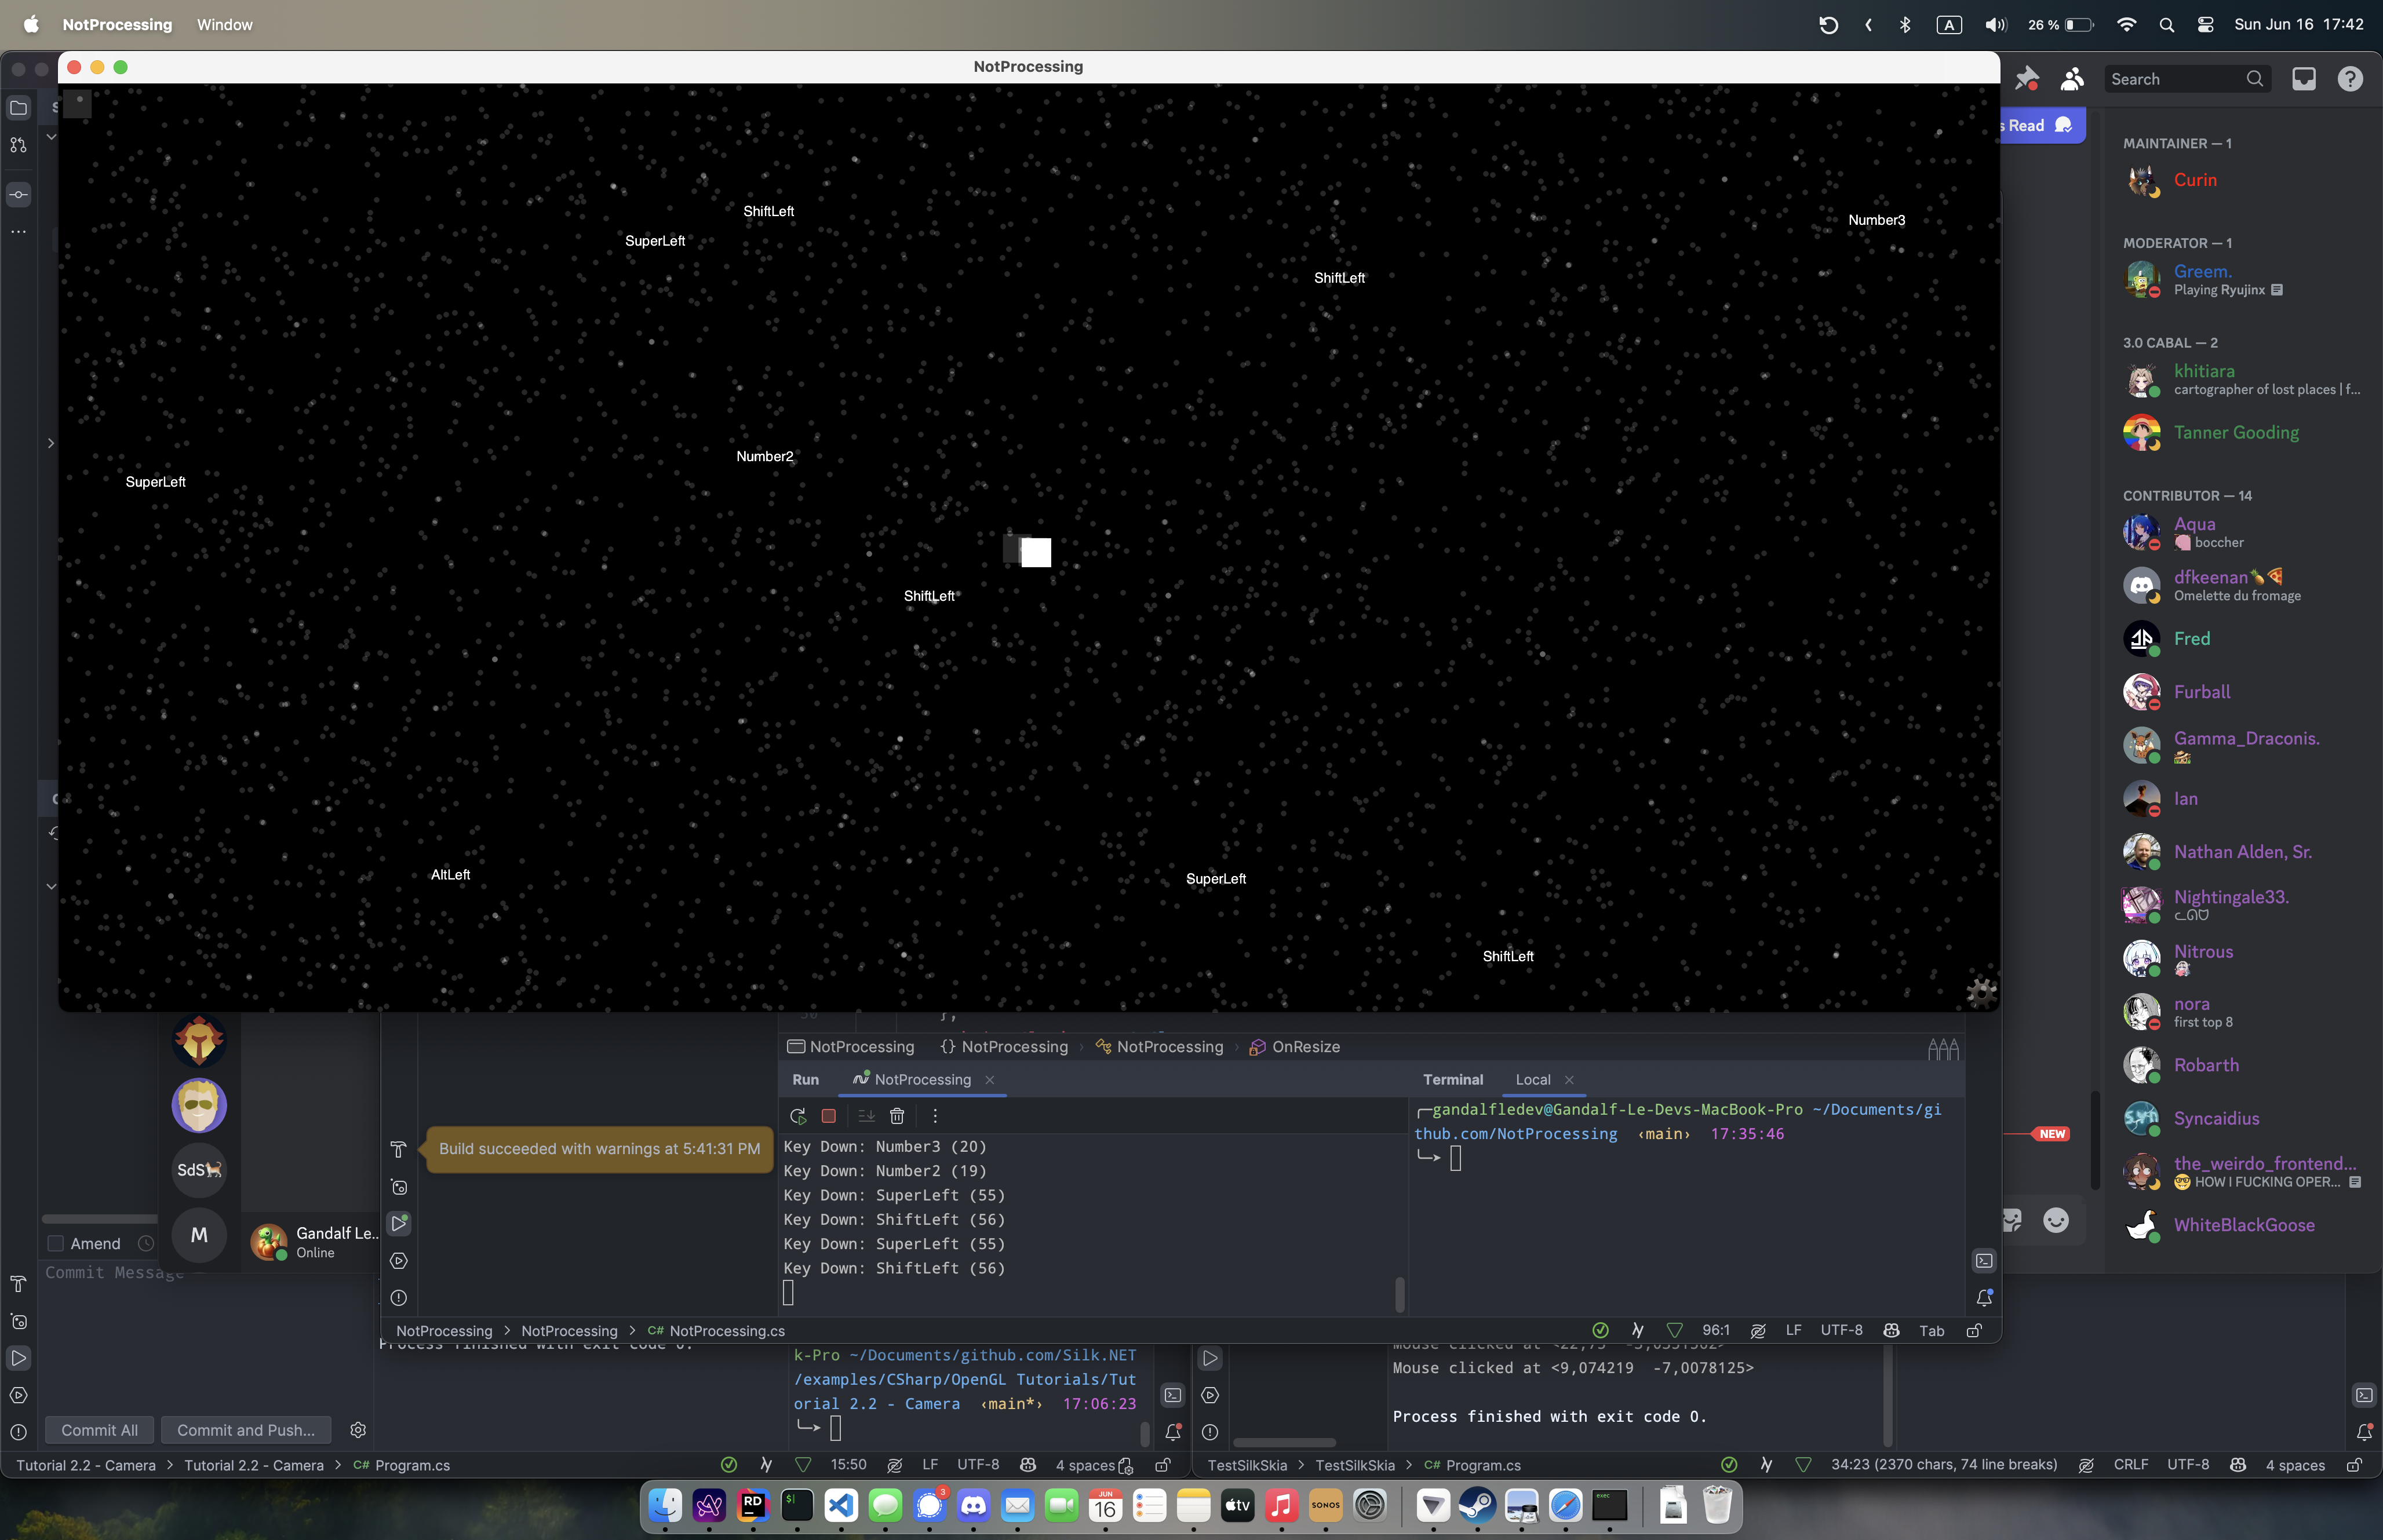Expand the collapsed tree item arrow in the sidebar

click(x=50, y=443)
